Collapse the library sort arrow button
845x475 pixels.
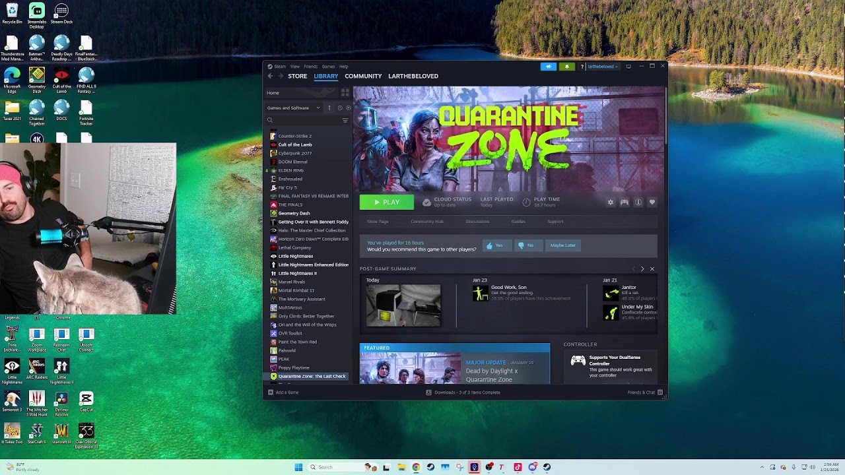(329, 108)
